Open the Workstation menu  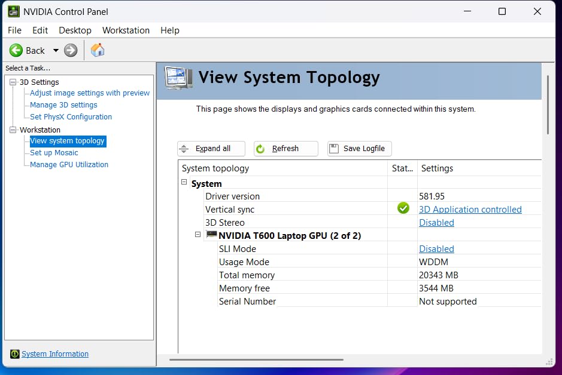point(126,30)
